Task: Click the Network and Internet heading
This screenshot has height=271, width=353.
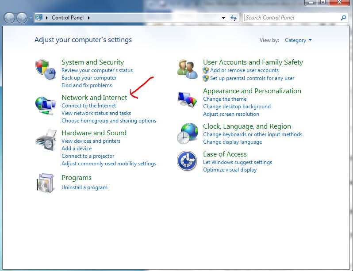Action: [94, 97]
